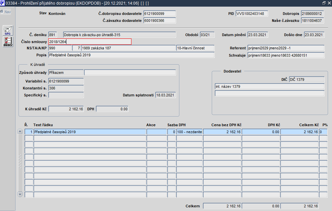Click the Sazba DPH column header

point(176,125)
